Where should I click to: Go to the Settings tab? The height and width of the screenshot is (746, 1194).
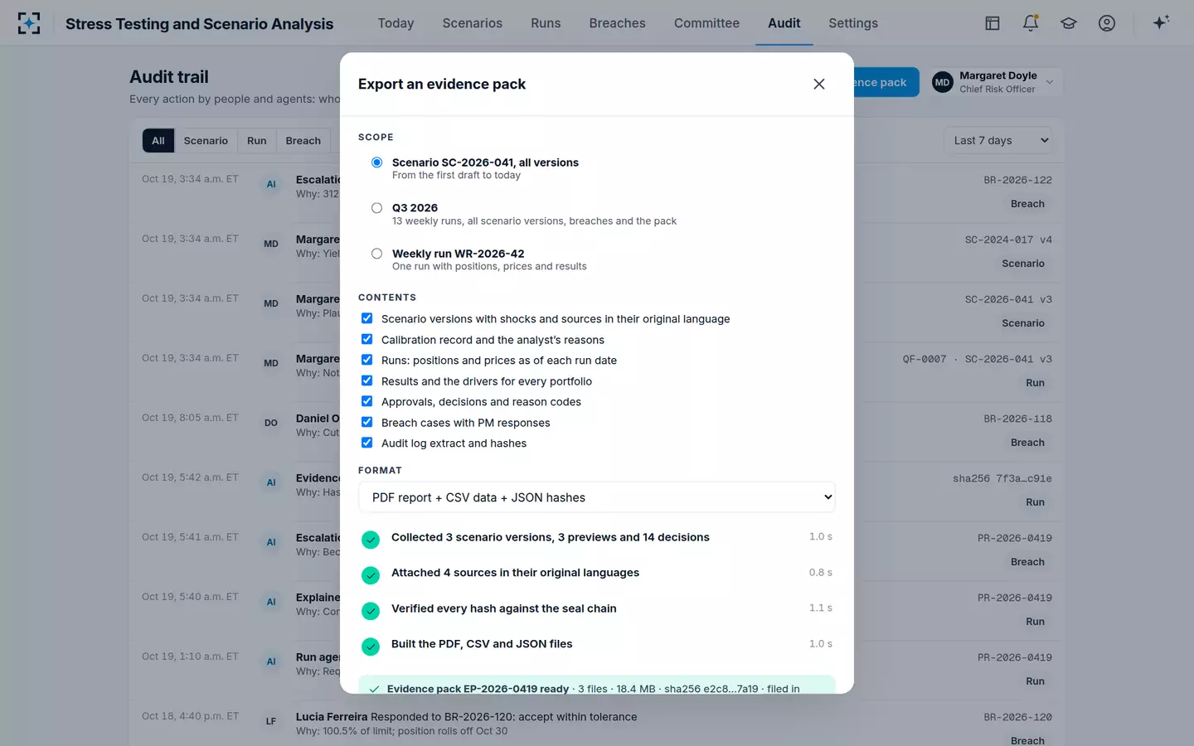tap(853, 23)
